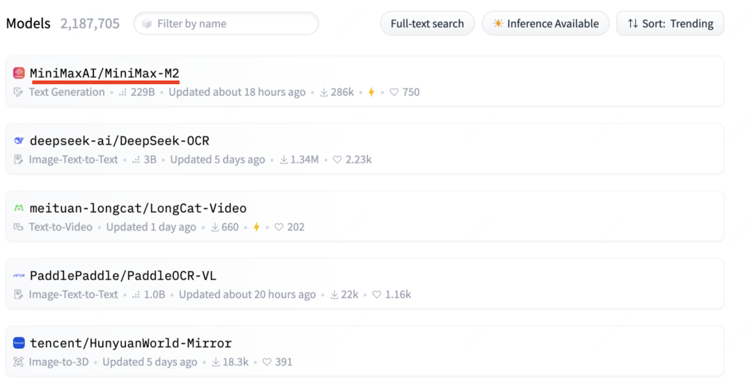Click the download icon beside 18.3k
The width and height of the screenshot is (752, 378).
click(216, 362)
